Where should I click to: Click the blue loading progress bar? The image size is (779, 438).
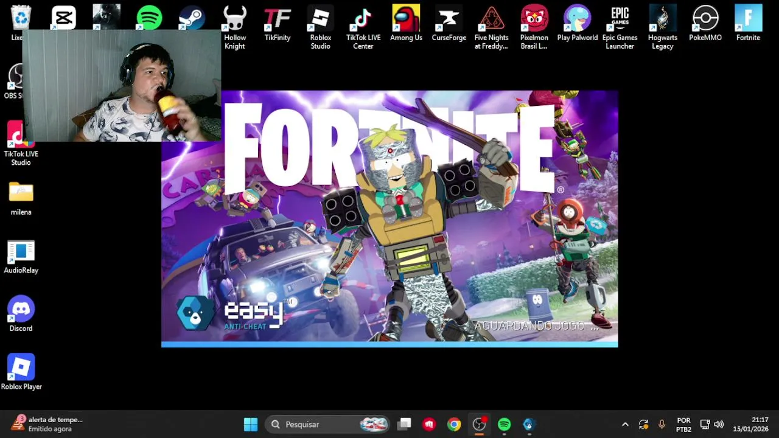389,345
